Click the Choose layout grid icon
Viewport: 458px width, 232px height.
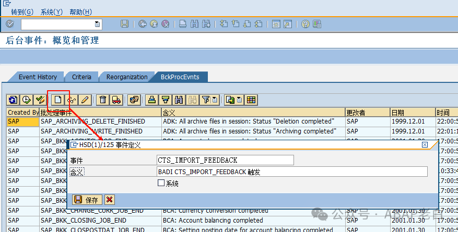(x=251, y=100)
